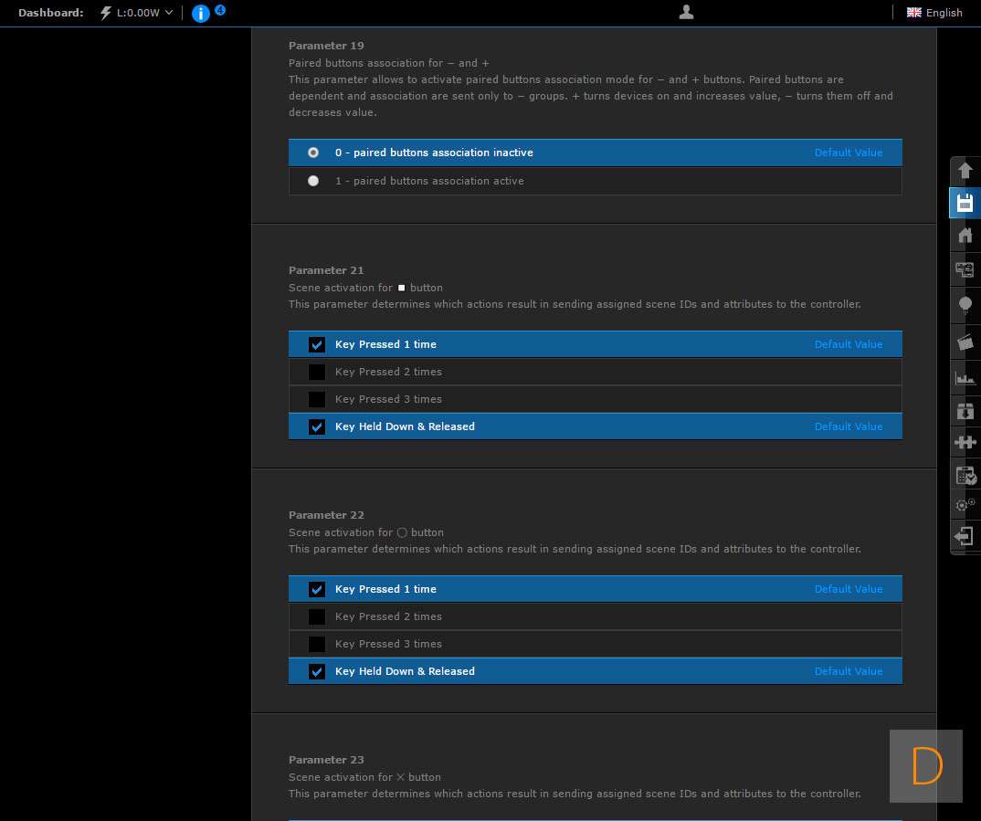The width and height of the screenshot is (981, 821).
Task: Uncheck Key Pressed 1 time in Parameter 21
Action: click(317, 344)
